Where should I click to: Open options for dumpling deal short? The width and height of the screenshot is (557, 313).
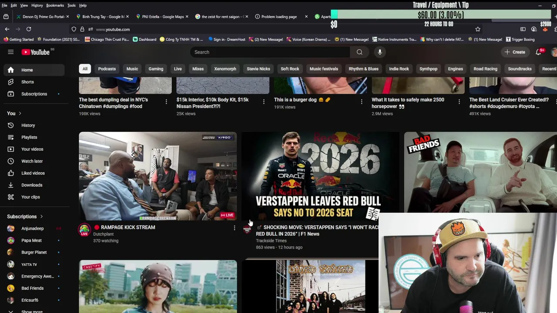[166, 102]
